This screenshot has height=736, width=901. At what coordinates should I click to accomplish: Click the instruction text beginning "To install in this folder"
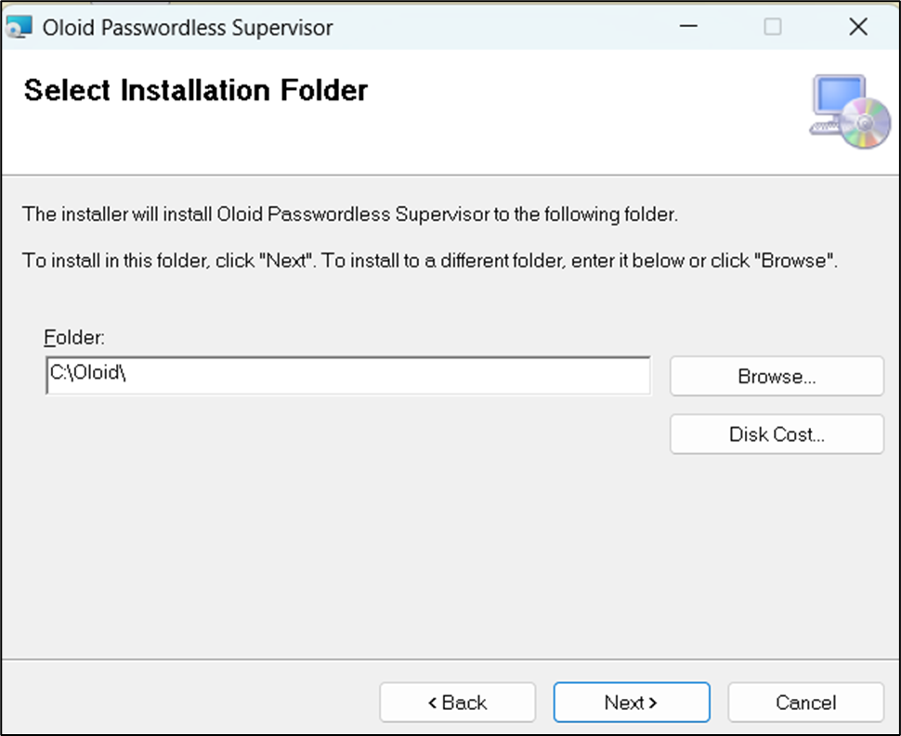(430, 261)
